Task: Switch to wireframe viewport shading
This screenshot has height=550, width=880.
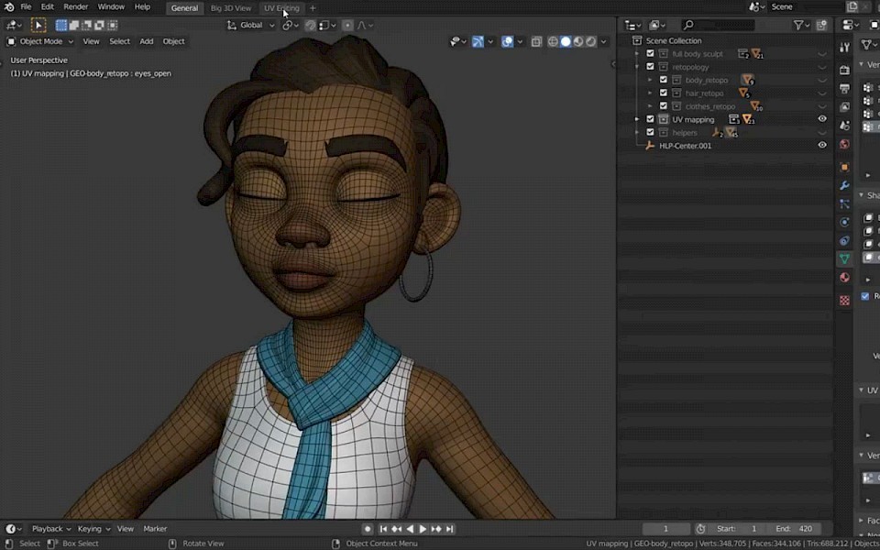Action: (553, 41)
